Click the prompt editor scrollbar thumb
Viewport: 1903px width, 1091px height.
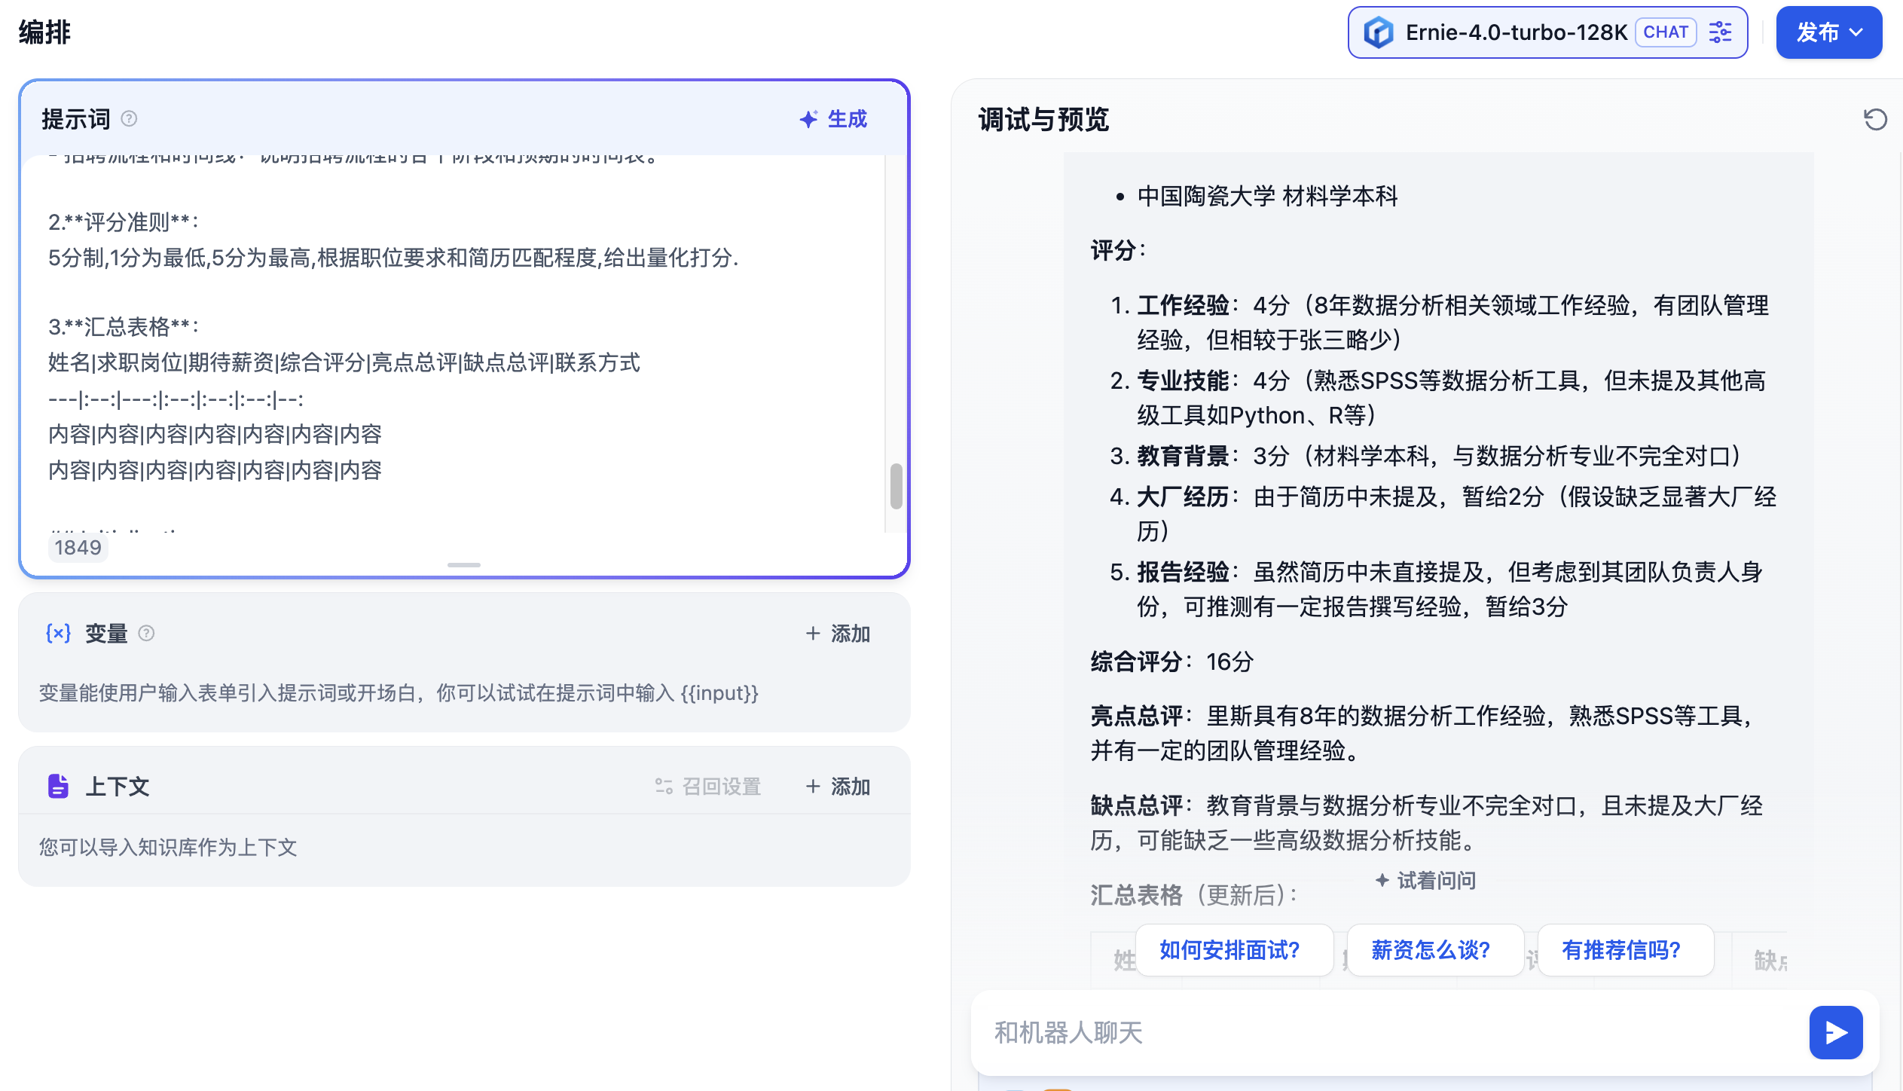(896, 486)
